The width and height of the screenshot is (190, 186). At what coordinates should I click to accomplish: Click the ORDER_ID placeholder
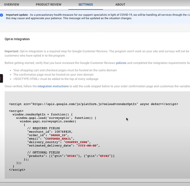(x=58, y=135)
